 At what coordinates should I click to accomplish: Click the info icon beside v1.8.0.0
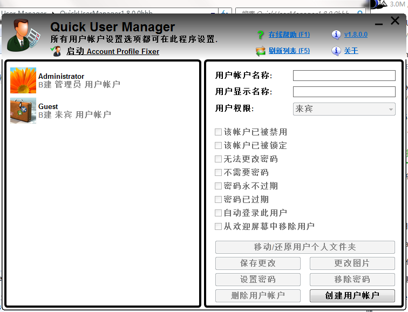coord(336,35)
